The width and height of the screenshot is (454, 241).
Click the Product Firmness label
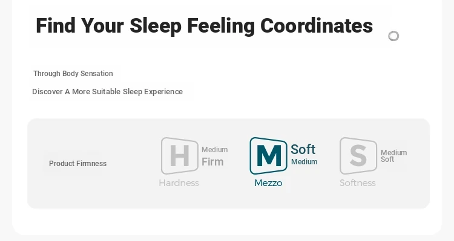coord(78,164)
